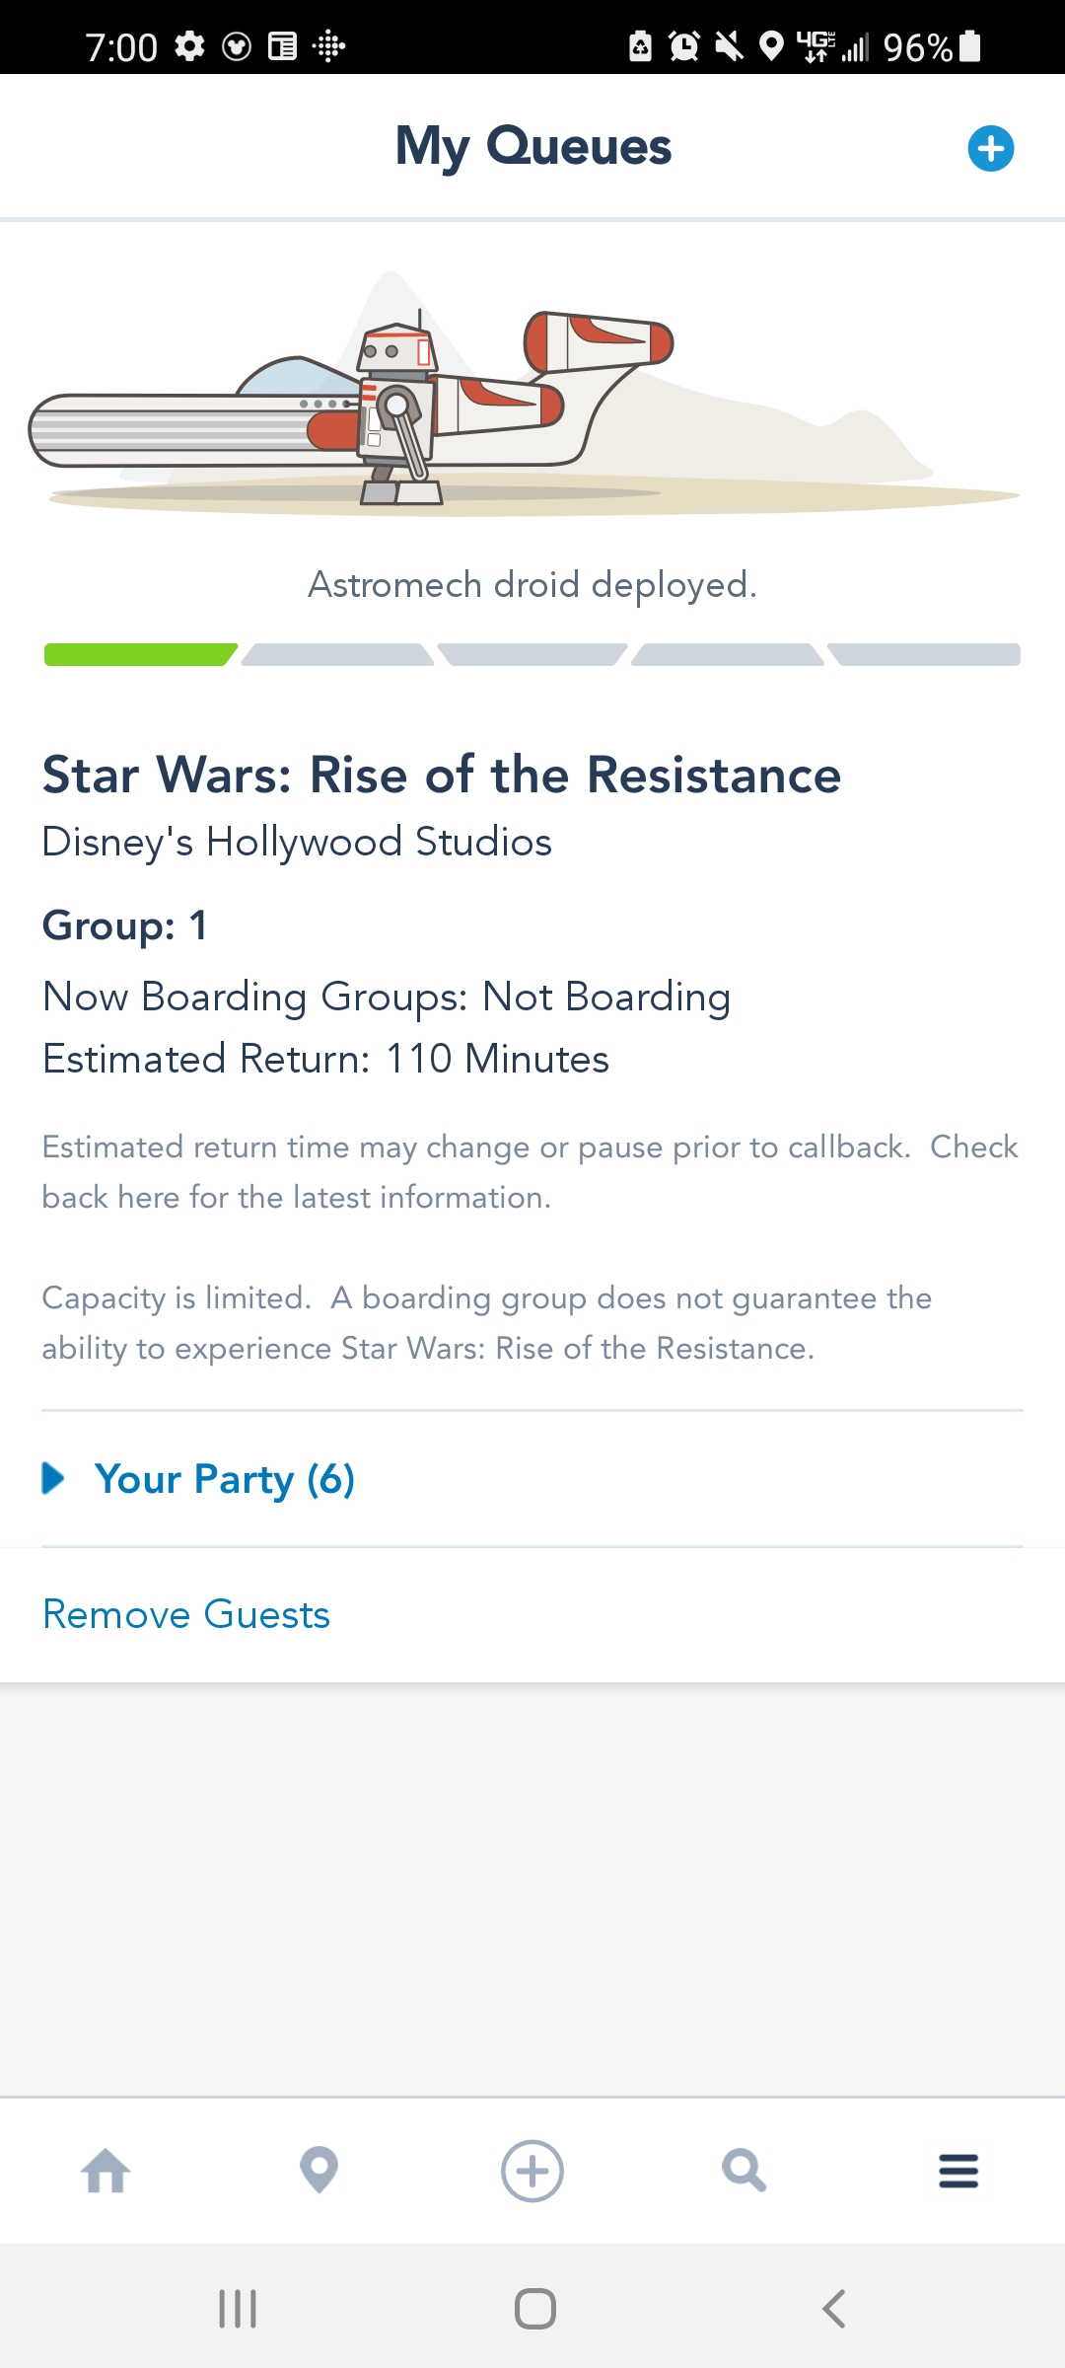The height and width of the screenshot is (2368, 1065).
Task: Open the map location pin tab
Action: pyautogui.click(x=319, y=2171)
